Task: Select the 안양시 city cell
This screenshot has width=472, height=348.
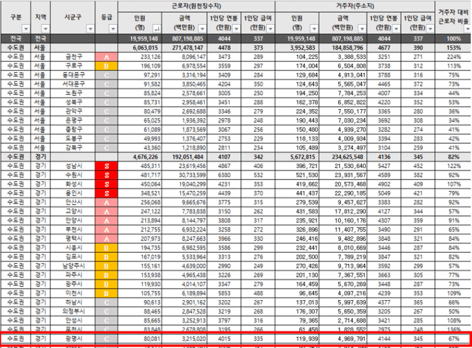Action: (72, 220)
